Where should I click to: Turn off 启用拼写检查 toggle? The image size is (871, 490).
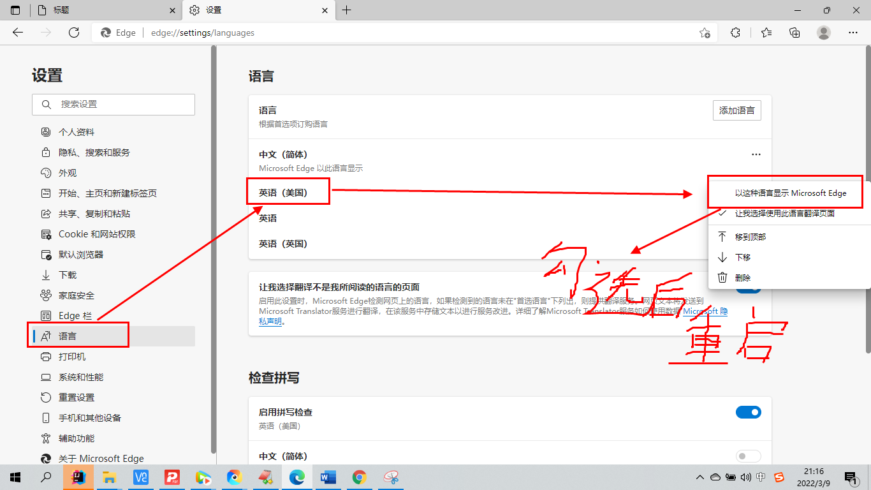749,412
